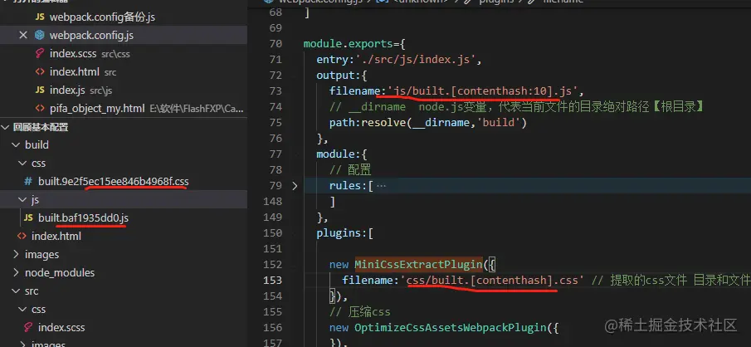The height and width of the screenshot is (347, 751).
Task: Click 'output:{' on line 72
Action: pyautogui.click(x=342, y=76)
